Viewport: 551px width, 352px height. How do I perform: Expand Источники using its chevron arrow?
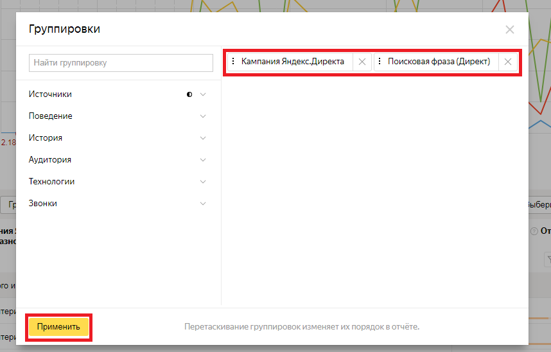[204, 94]
